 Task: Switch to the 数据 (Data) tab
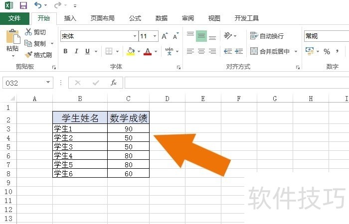click(x=162, y=18)
